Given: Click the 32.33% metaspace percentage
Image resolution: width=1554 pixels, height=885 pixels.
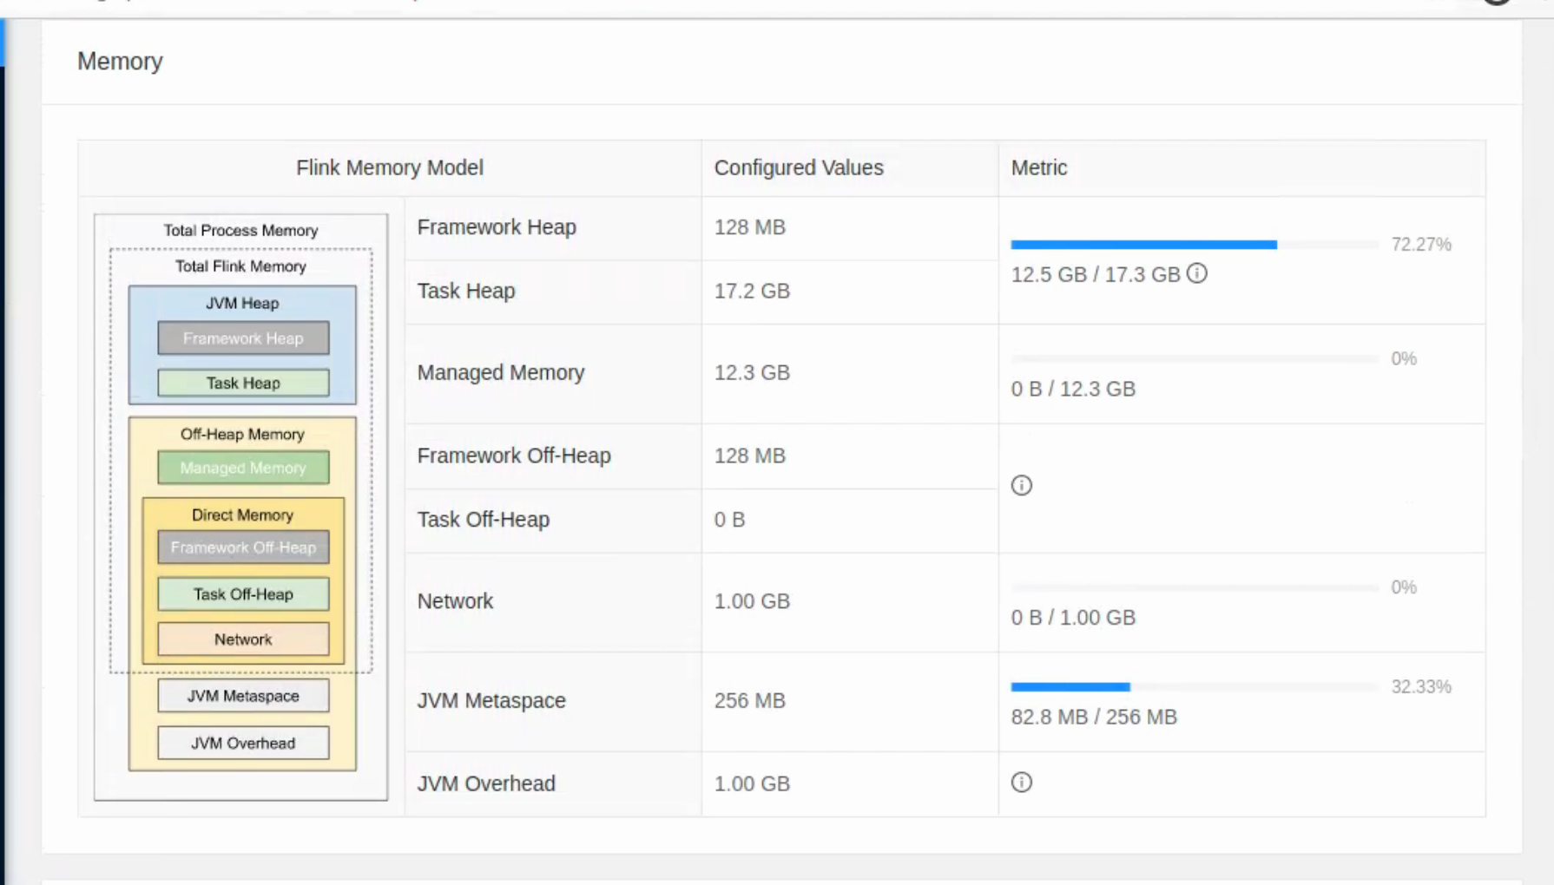Looking at the screenshot, I should (1421, 687).
